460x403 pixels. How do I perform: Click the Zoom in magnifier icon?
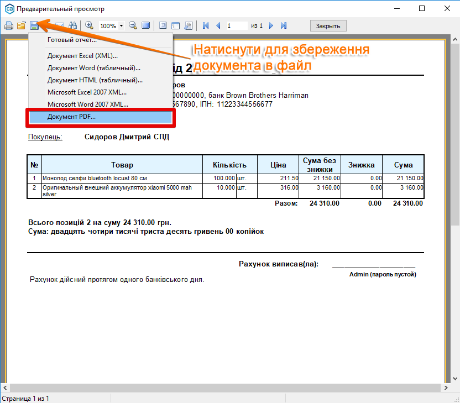tap(89, 25)
